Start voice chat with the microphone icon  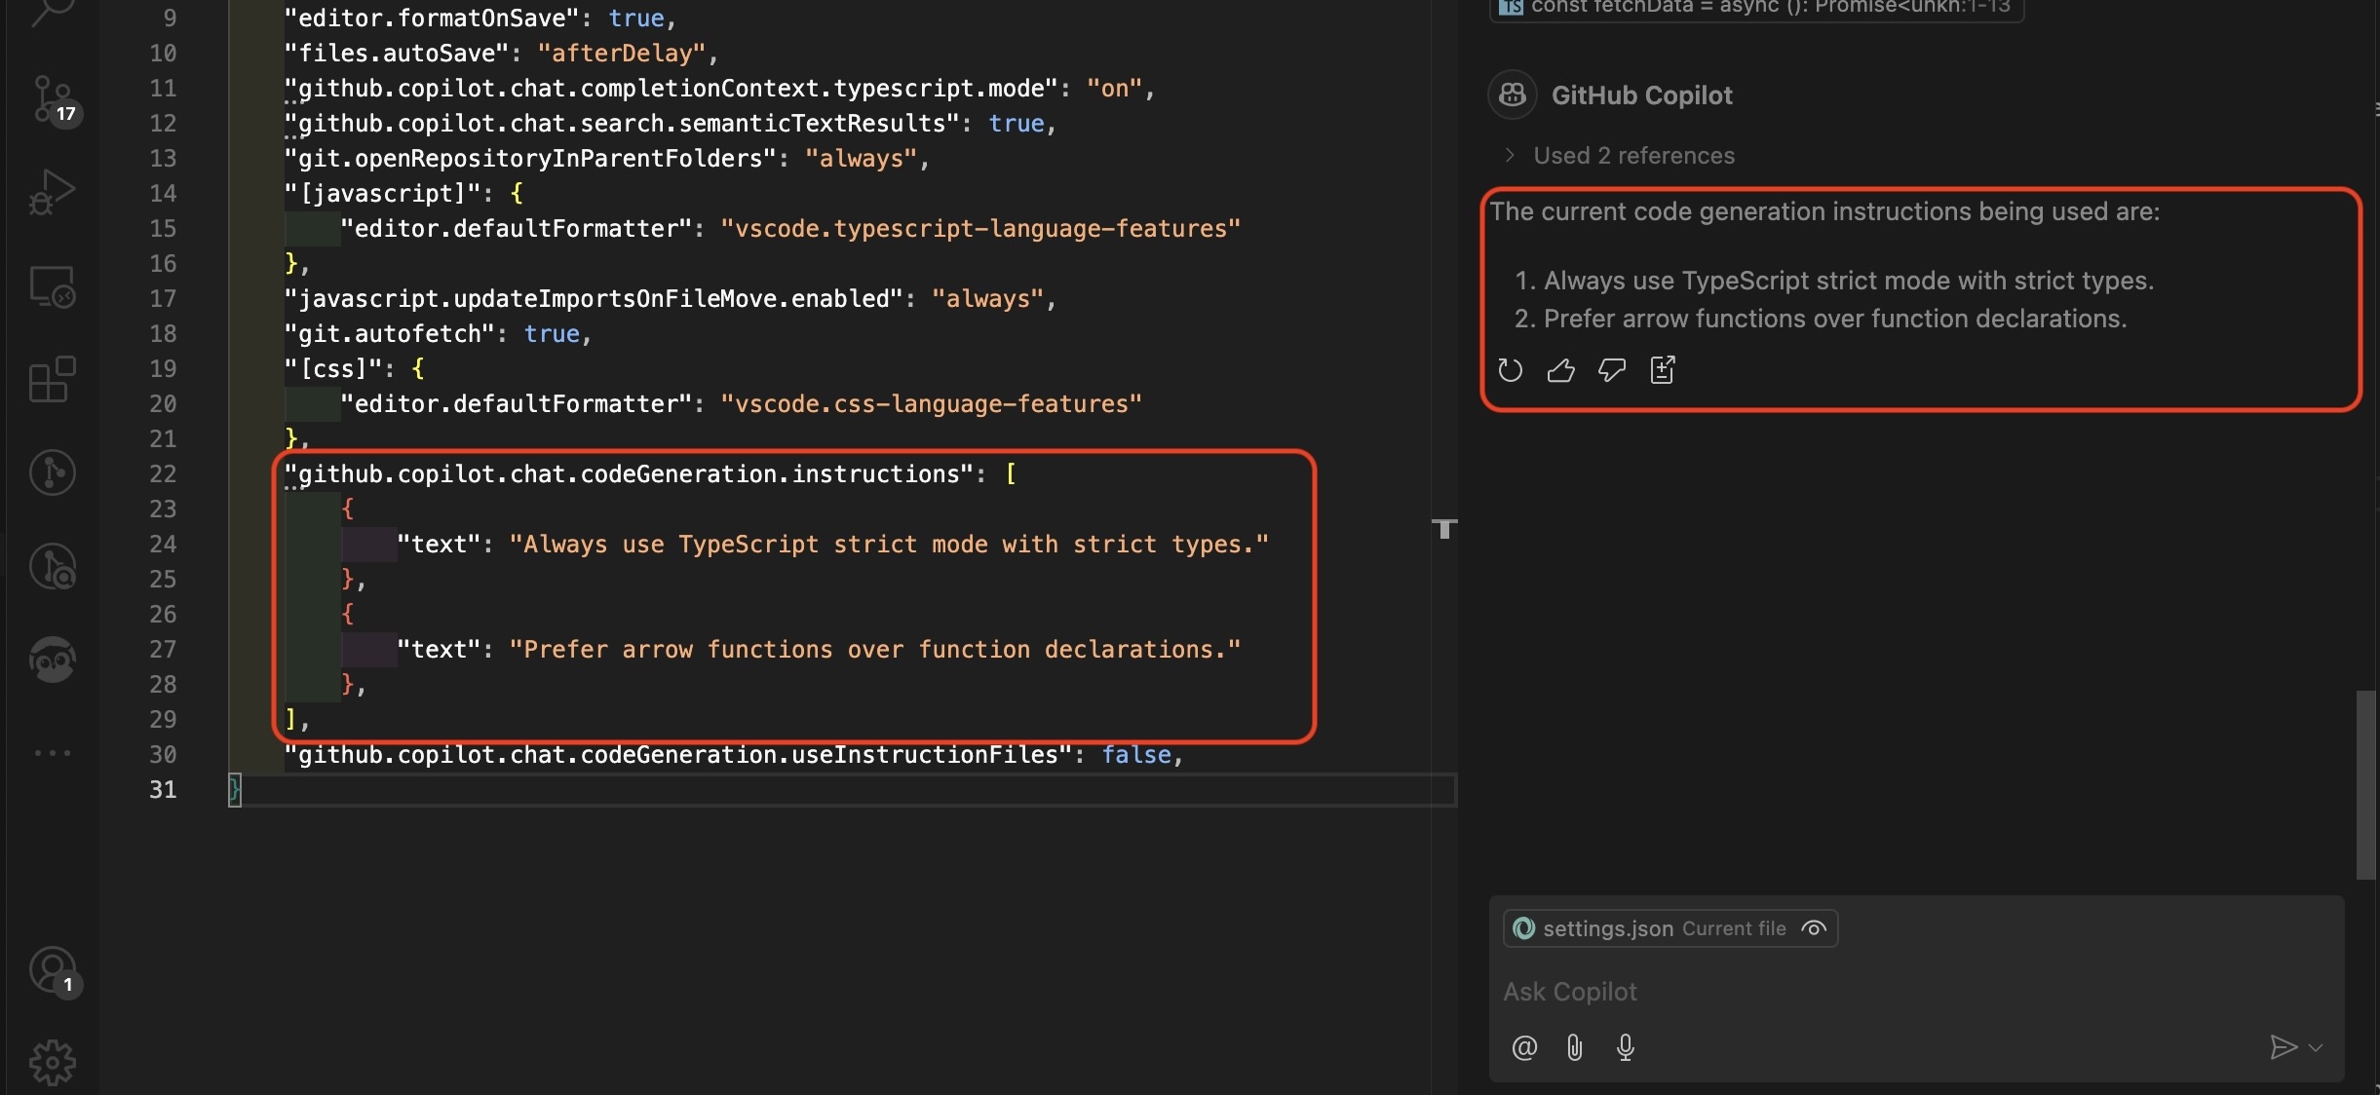pyautogui.click(x=1625, y=1047)
